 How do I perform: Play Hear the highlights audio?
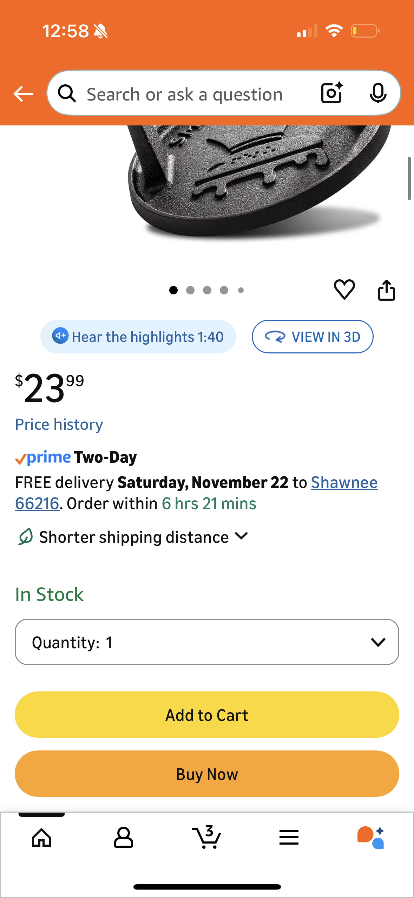point(138,337)
